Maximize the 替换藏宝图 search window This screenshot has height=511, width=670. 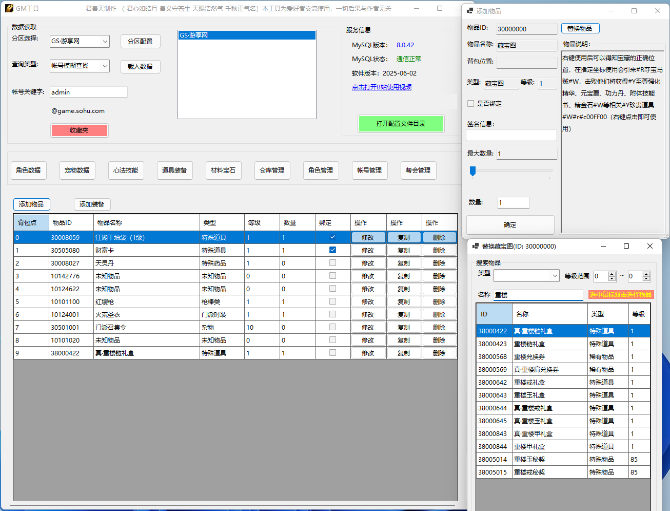tap(626, 247)
